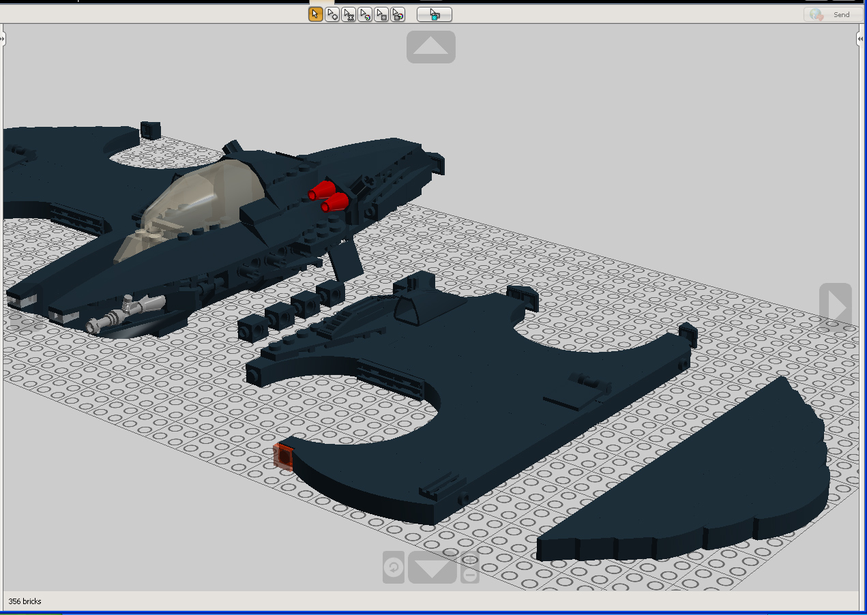Select the highlighted transparent red brick

pyautogui.click(x=283, y=456)
